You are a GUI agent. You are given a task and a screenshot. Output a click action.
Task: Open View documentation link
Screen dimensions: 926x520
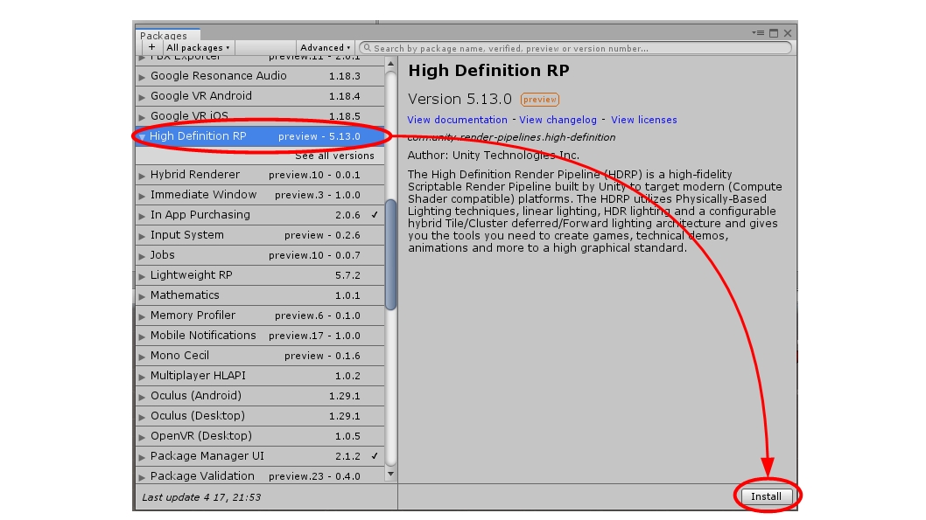(x=457, y=120)
